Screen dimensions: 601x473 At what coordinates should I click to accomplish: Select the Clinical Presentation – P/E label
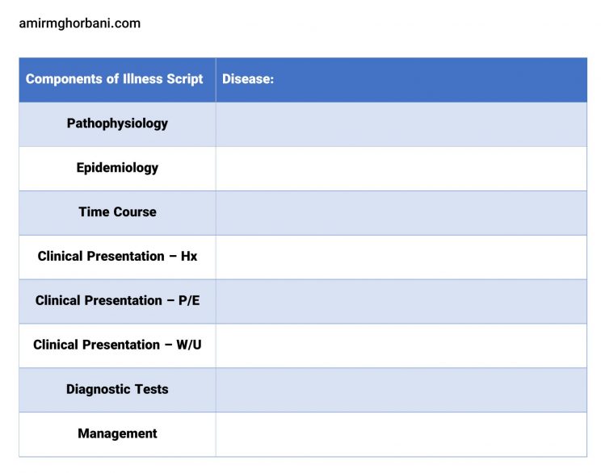point(117,301)
